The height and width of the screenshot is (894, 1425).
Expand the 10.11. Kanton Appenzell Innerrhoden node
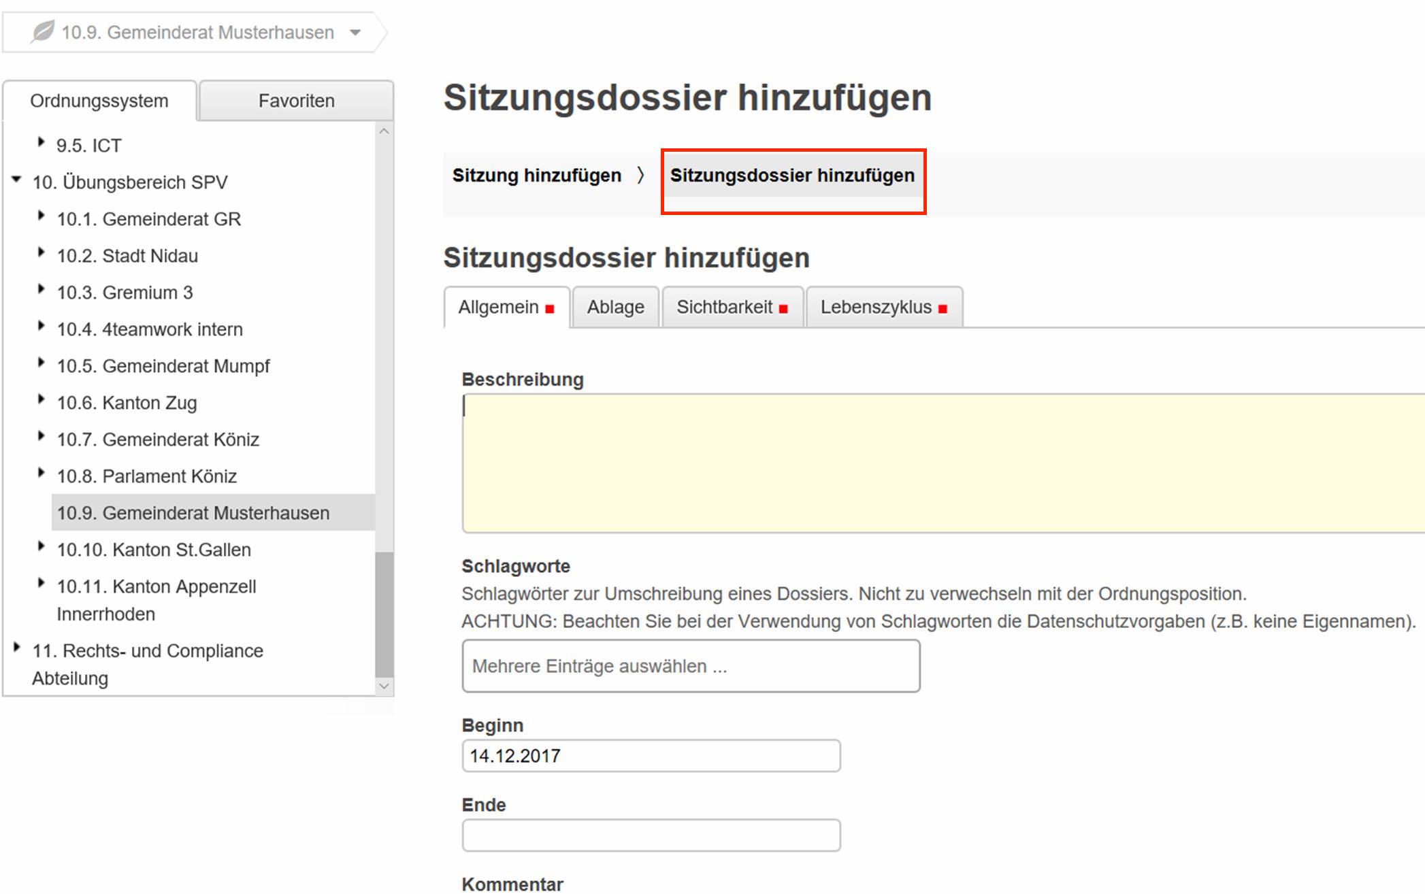41,583
